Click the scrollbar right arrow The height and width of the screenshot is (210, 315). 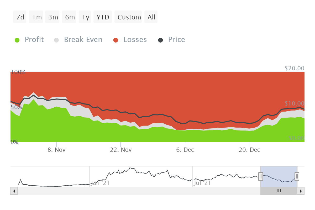[x=301, y=191]
